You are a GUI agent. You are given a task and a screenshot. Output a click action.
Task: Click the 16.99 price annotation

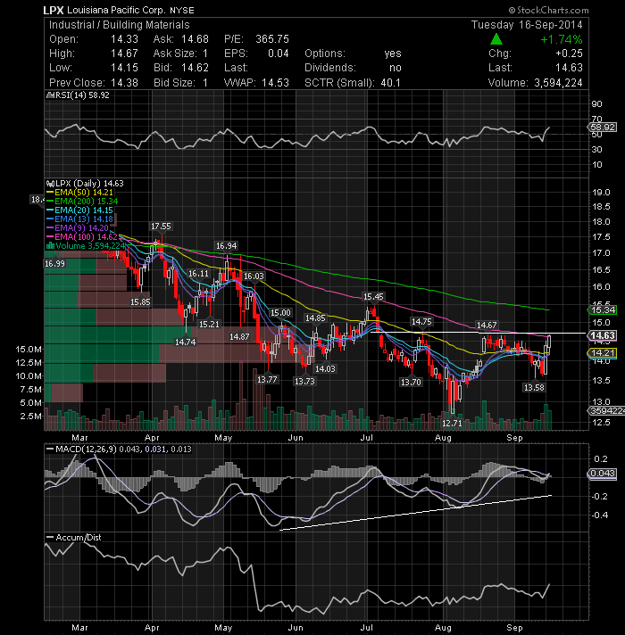(54, 264)
